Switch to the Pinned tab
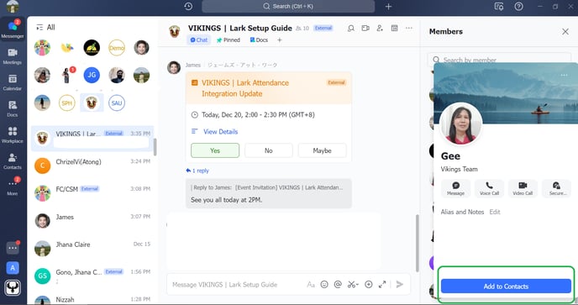The width and height of the screenshot is (578, 305). (229, 39)
